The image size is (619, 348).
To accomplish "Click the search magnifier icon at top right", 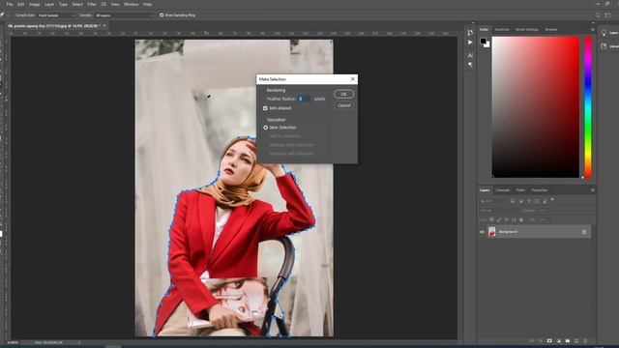I will [598, 15].
